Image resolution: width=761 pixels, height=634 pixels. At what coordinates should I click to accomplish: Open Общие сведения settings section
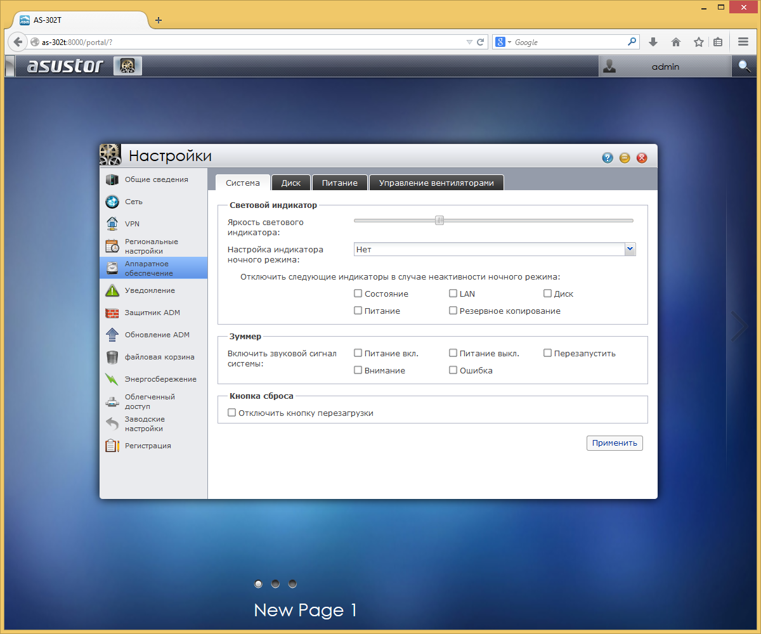153,179
